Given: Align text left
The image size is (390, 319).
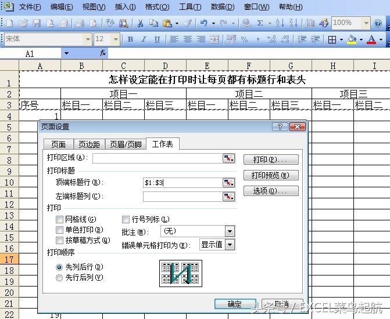Looking at the screenshot, I should [x=174, y=39].
